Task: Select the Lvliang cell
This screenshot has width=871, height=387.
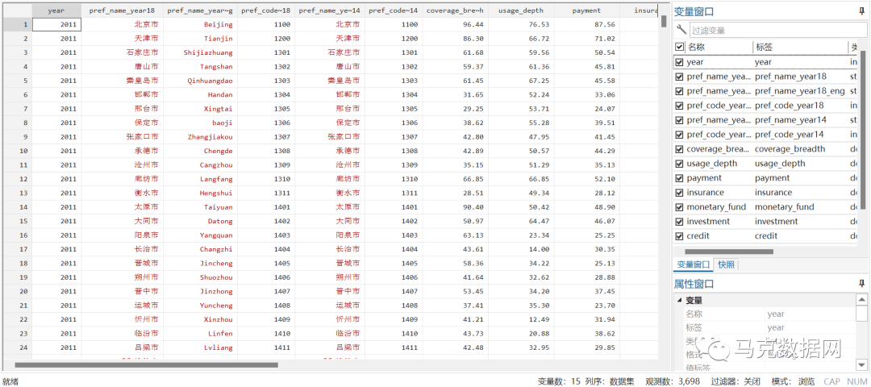Action: pos(201,347)
